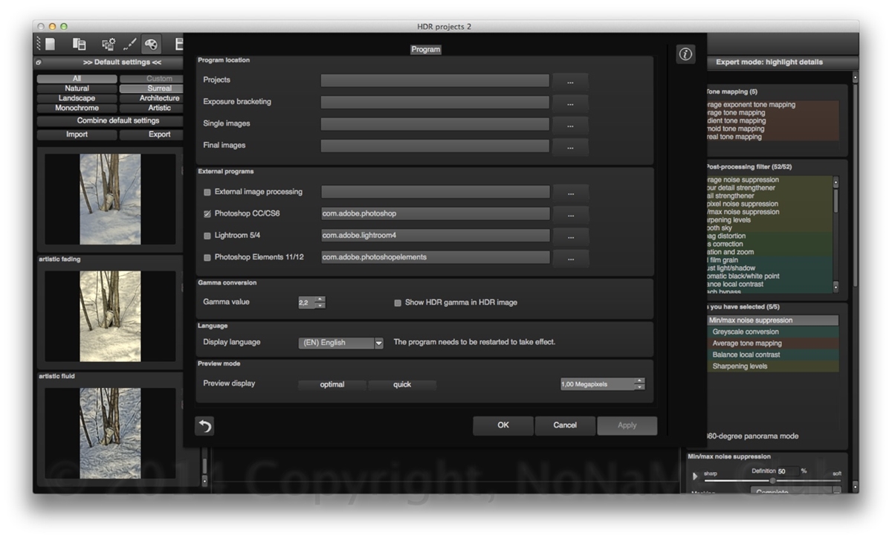892x539 pixels.
Task: Click the com.adobe.lightroom4 path field
Action: pyautogui.click(x=435, y=236)
